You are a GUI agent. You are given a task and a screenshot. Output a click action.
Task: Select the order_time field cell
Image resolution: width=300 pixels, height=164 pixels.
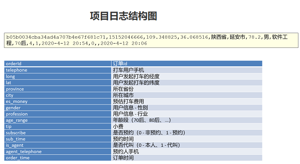(x=58, y=158)
